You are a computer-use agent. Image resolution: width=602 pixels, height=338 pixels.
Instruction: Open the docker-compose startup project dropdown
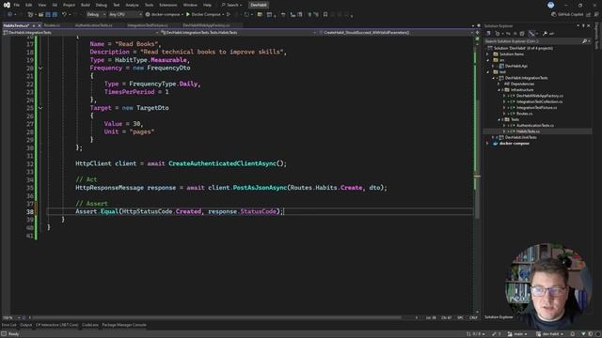[166, 15]
